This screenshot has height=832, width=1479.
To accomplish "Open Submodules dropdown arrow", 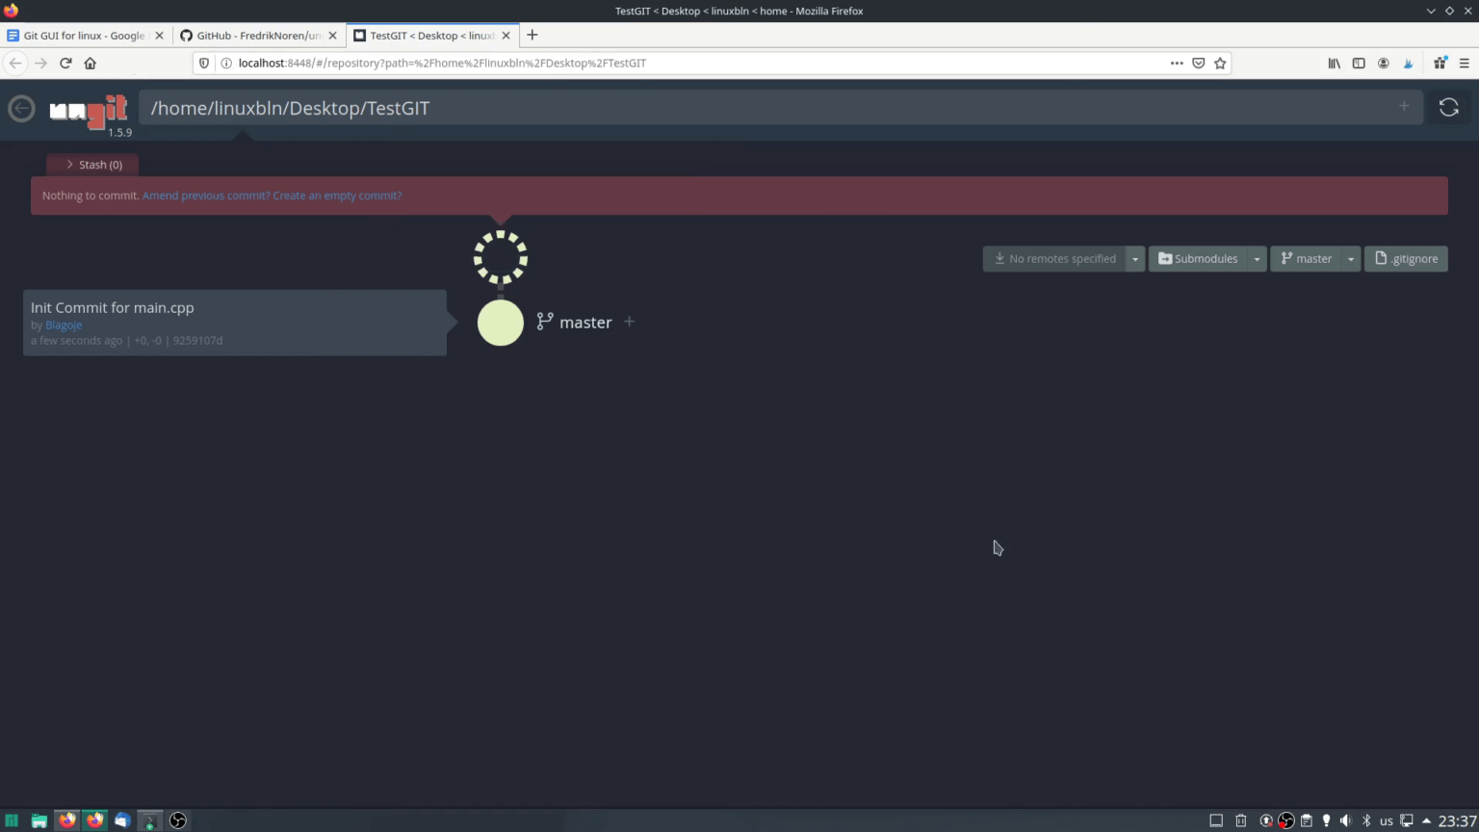I will point(1257,259).
